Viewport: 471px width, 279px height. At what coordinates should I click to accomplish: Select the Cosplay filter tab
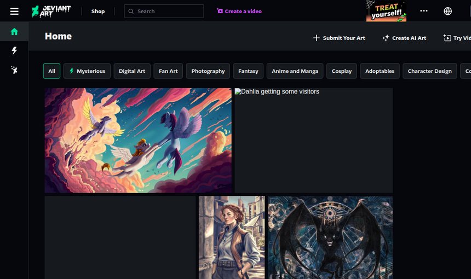click(342, 71)
